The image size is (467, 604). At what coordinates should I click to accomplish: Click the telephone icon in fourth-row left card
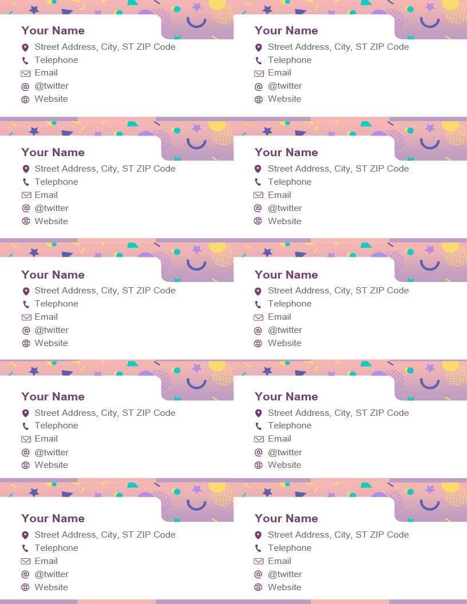coord(25,426)
